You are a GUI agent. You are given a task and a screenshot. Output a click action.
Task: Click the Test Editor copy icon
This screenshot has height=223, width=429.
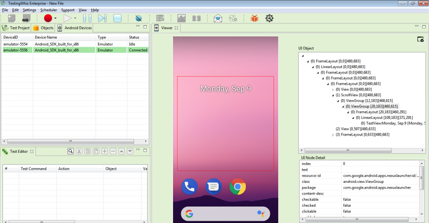tap(88, 151)
